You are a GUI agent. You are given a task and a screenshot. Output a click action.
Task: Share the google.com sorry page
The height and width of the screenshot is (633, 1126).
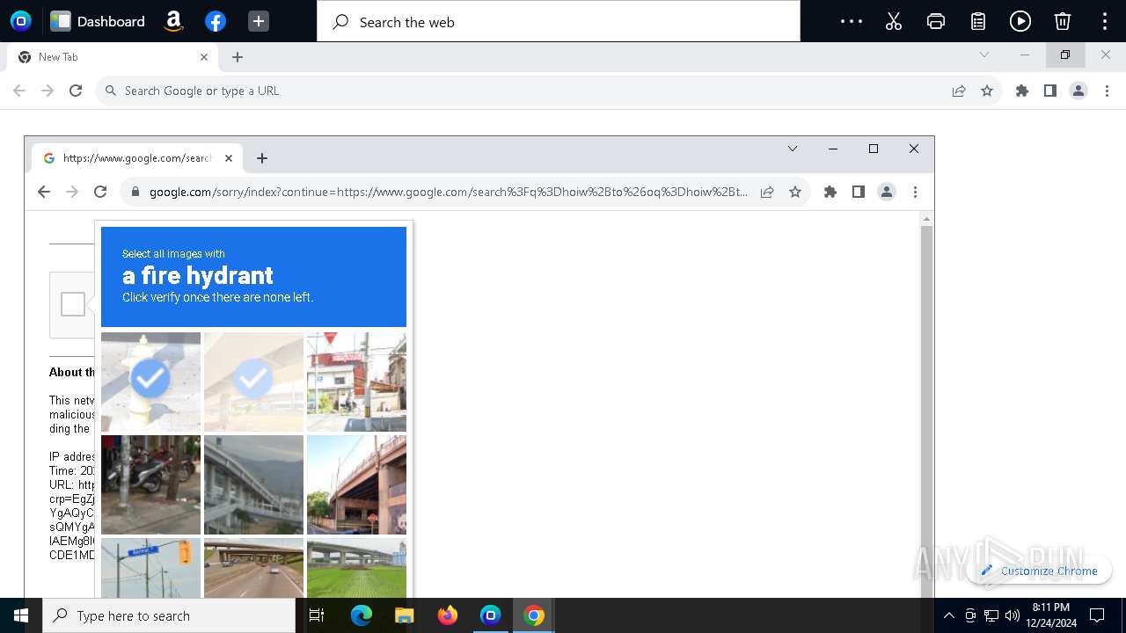click(767, 192)
